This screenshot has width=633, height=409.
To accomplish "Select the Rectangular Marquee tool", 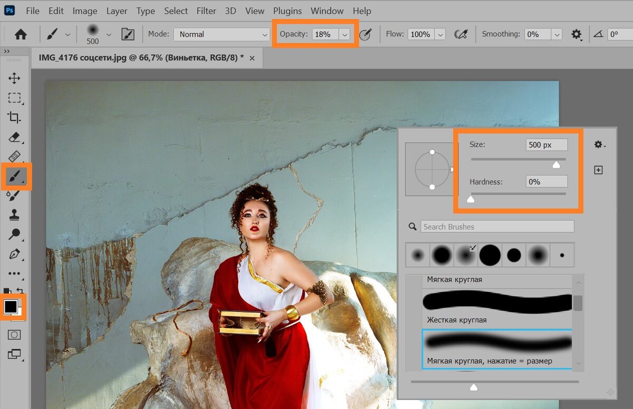I will coord(14,98).
